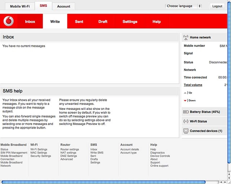
Task: Open Security Settings footer link
Action: pyautogui.click(x=41, y=156)
